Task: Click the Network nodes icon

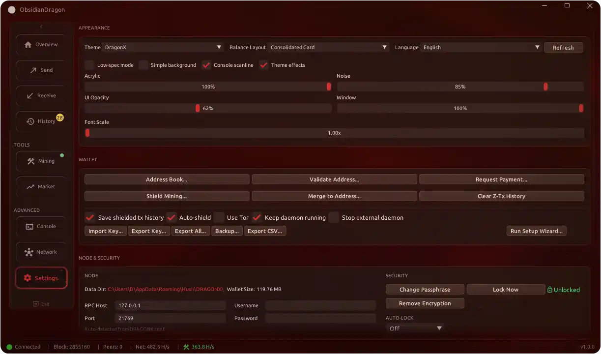Action: click(29, 252)
